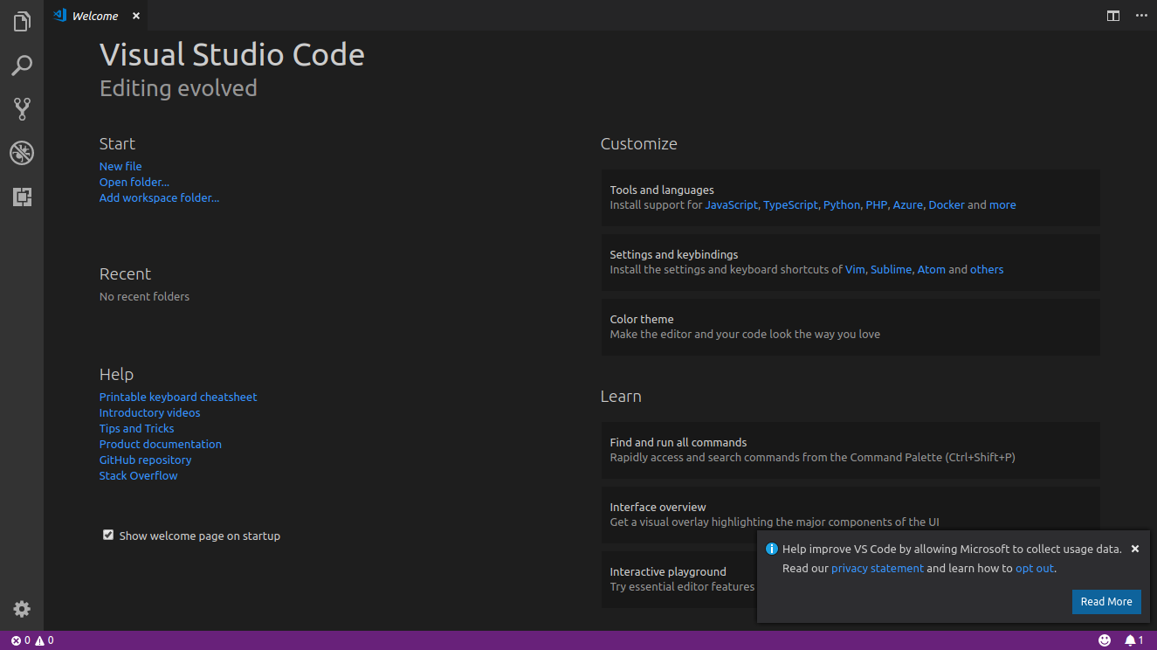This screenshot has width=1157, height=650.
Task: Open the Extensions view icon
Action: click(21, 197)
